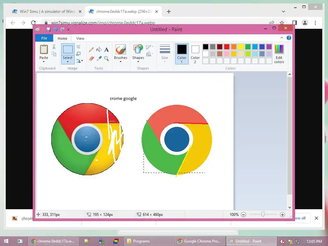Open Chrome tab search chevron
Image resolution: width=328 pixels, height=246 pixels.
(x=283, y=12)
